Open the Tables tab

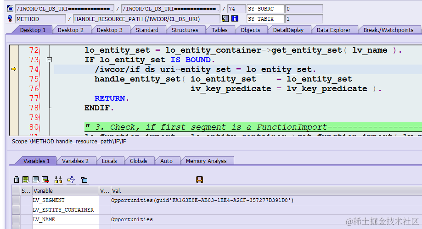coord(219,30)
